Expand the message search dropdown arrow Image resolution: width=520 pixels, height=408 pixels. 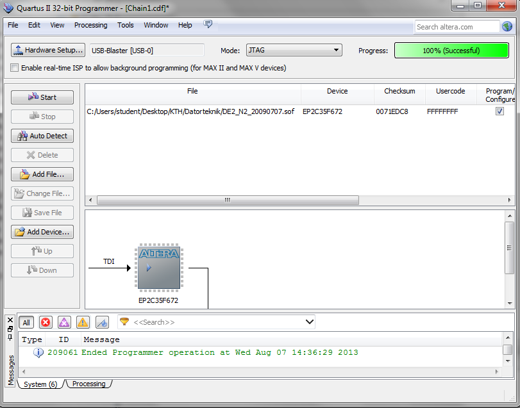click(x=309, y=322)
